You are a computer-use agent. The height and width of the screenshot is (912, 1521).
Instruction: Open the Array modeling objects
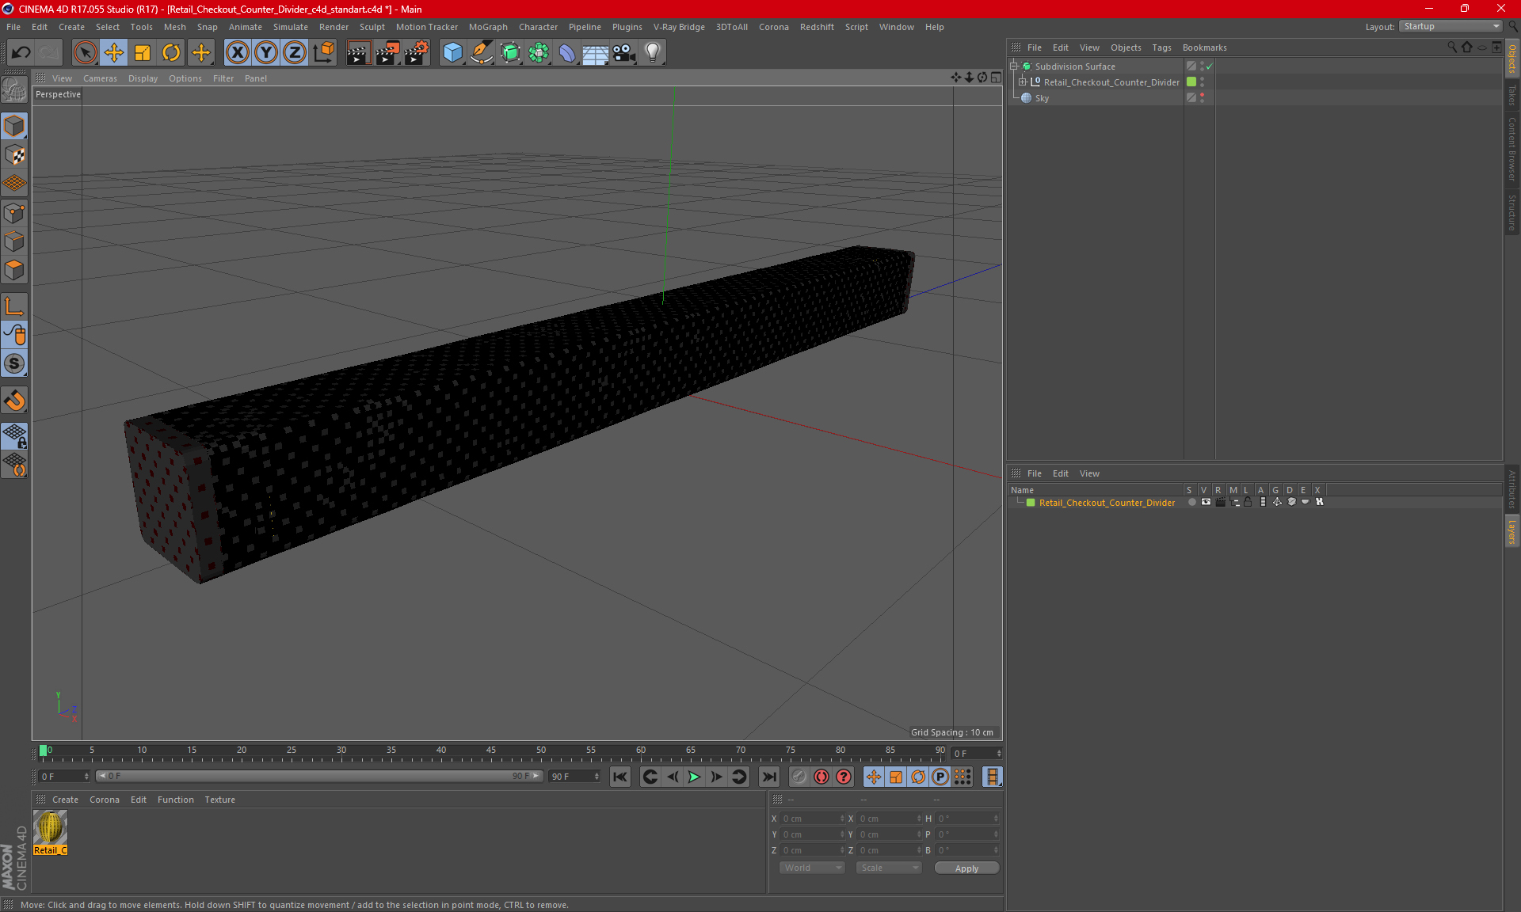tap(539, 53)
